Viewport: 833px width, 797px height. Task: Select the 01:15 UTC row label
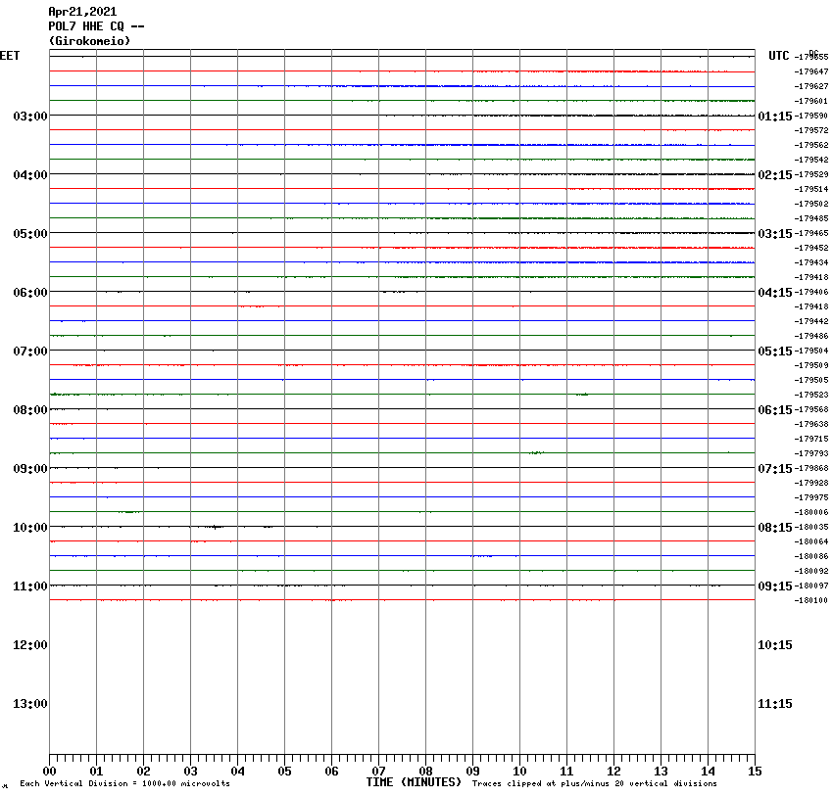775,117
